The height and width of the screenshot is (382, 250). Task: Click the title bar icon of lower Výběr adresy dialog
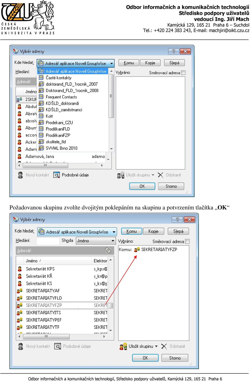[16, 219]
